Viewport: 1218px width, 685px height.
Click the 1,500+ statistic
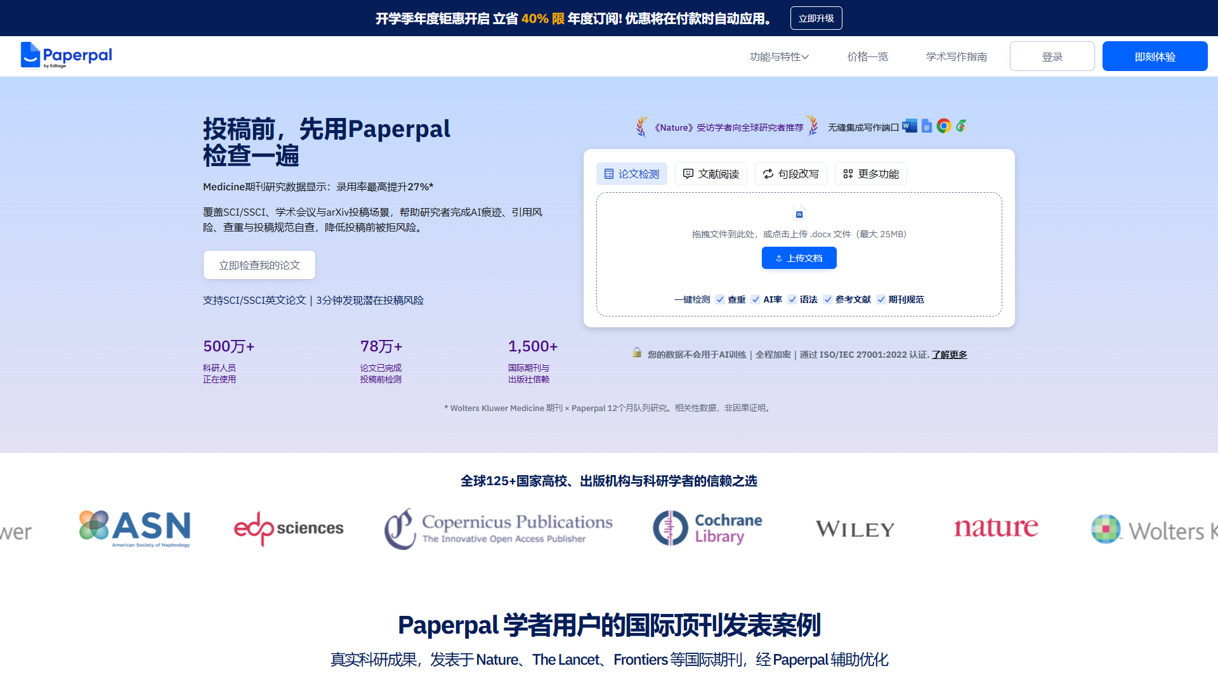click(x=533, y=346)
